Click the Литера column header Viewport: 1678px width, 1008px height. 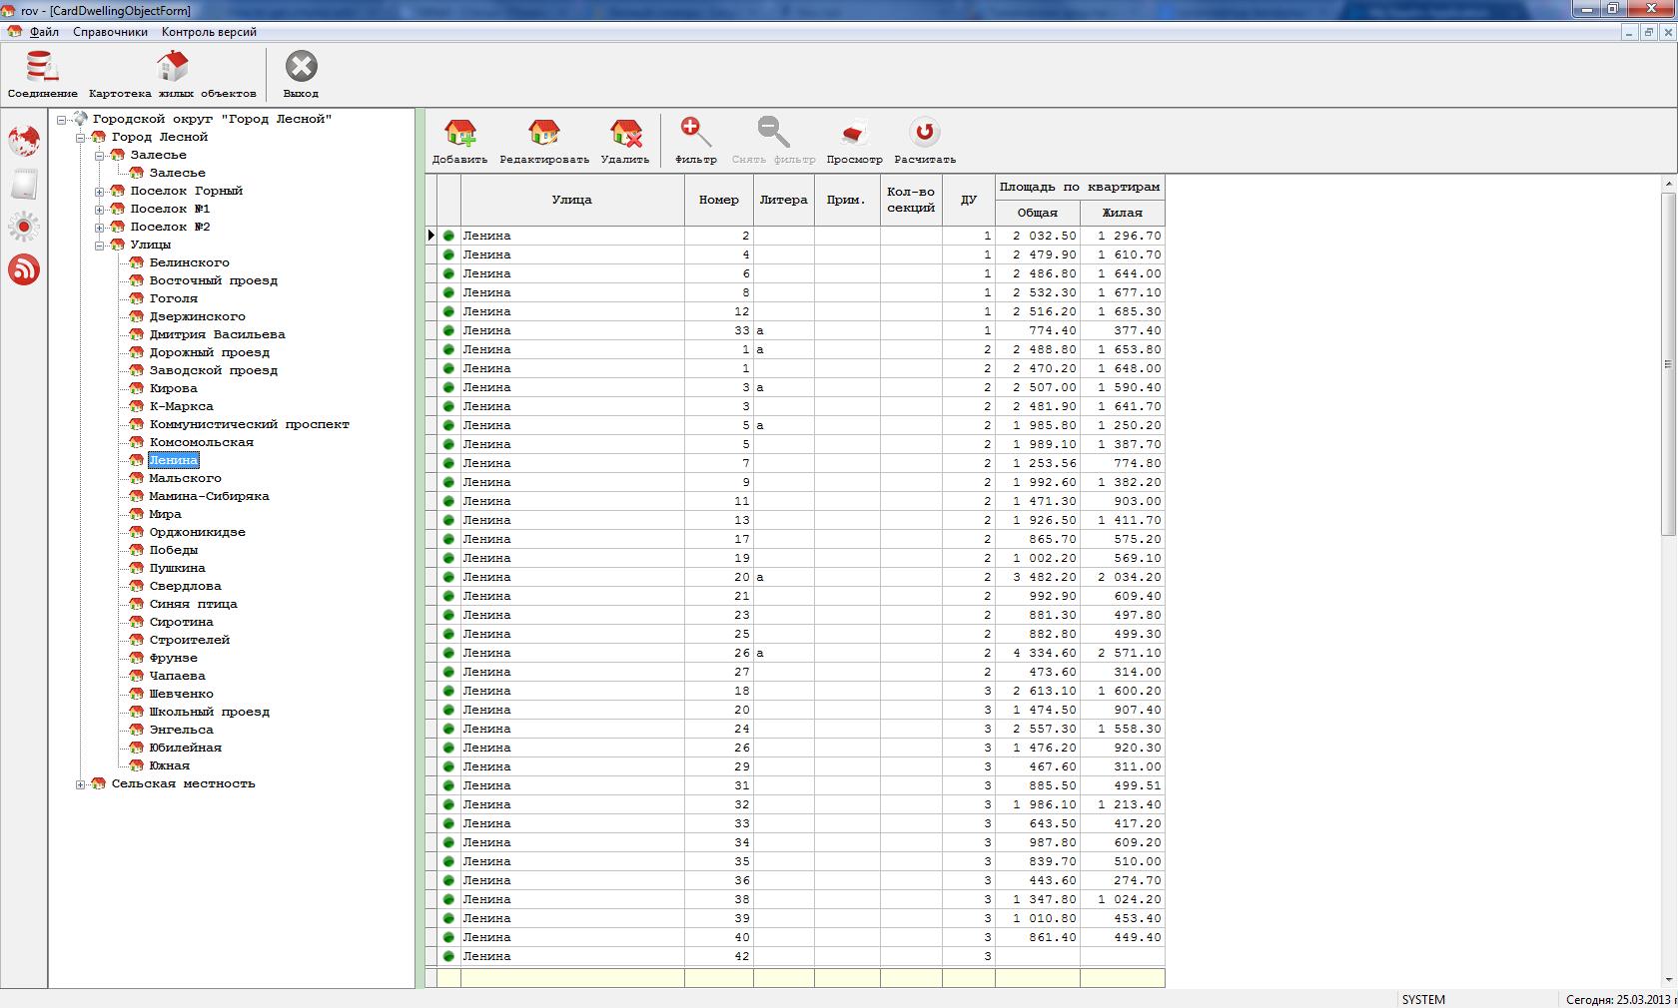click(x=784, y=201)
